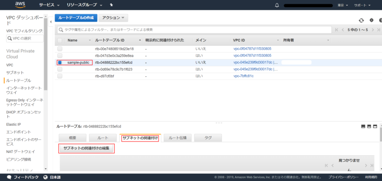Click the 日本語 language selector
Screen dimensions: 382x181
[x=55, y=177]
